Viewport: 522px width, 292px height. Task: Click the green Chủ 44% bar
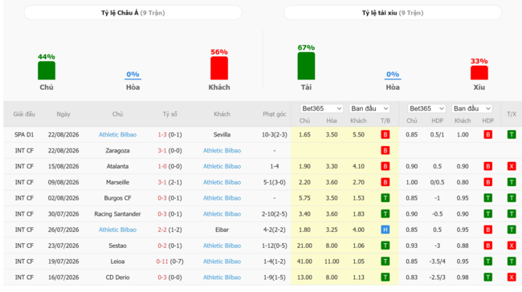(x=47, y=71)
